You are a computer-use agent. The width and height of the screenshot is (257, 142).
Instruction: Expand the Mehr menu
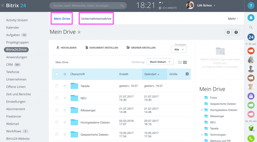click(x=233, y=19)
